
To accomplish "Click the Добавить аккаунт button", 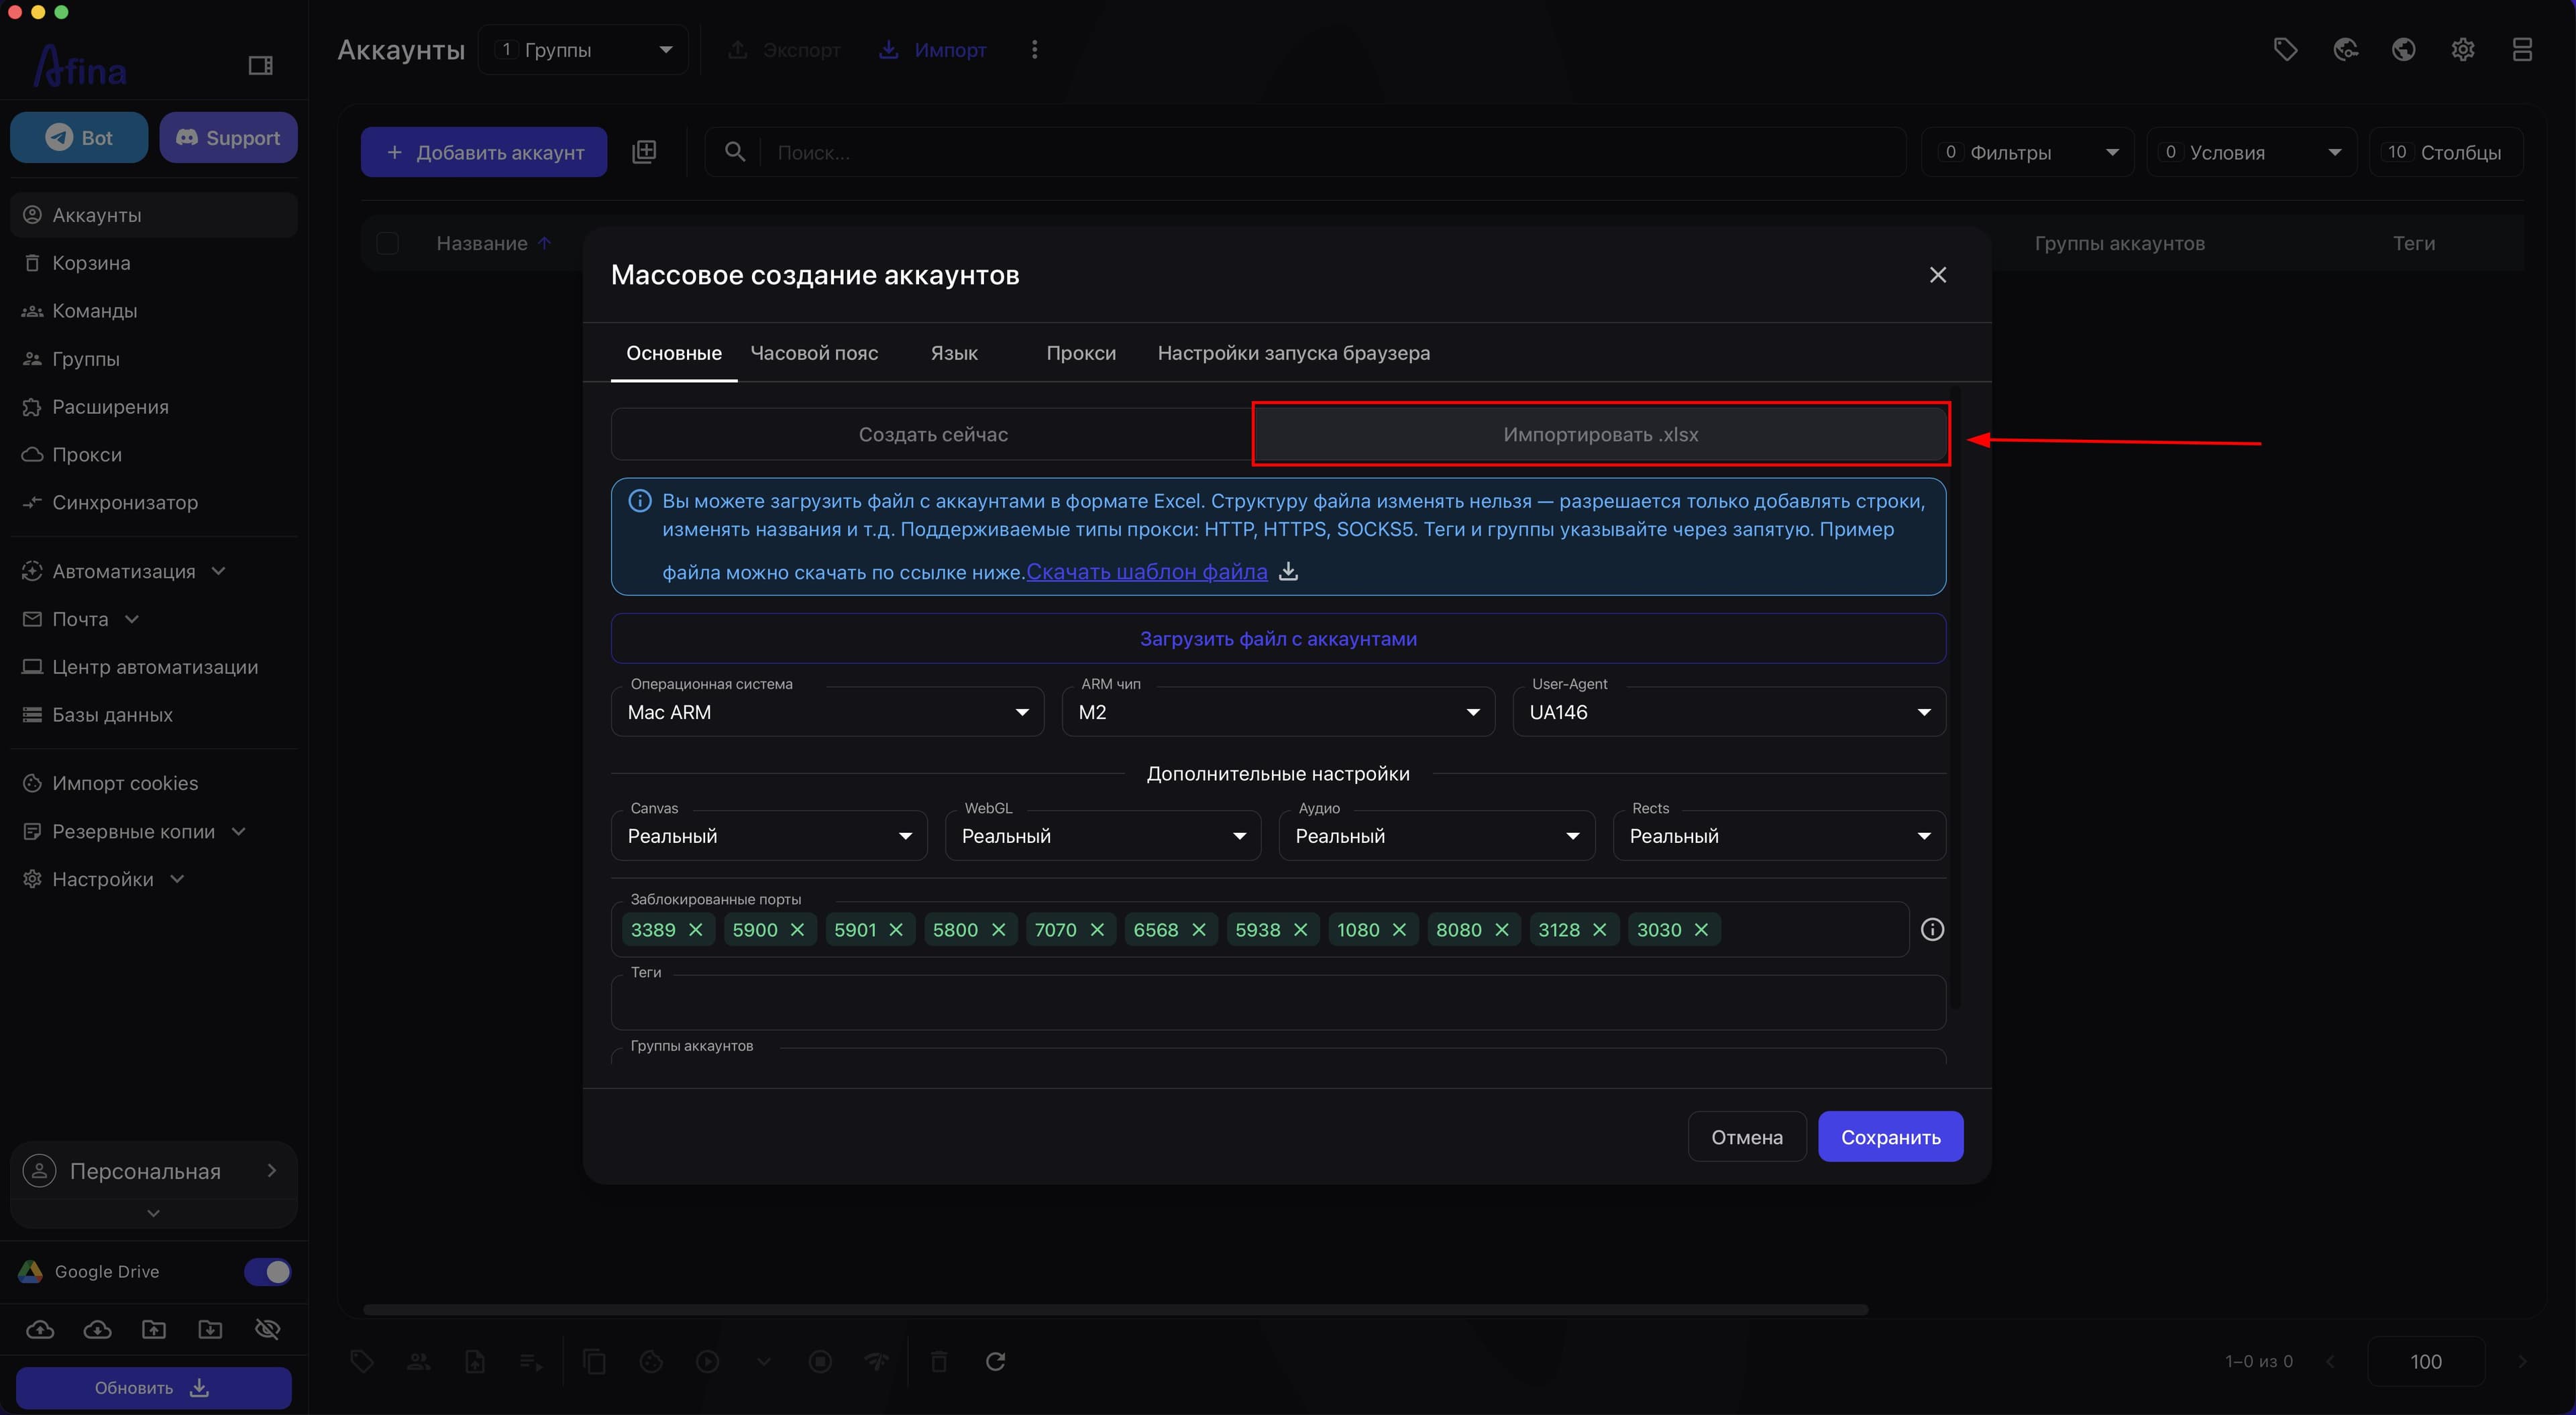I will [484, 152].
